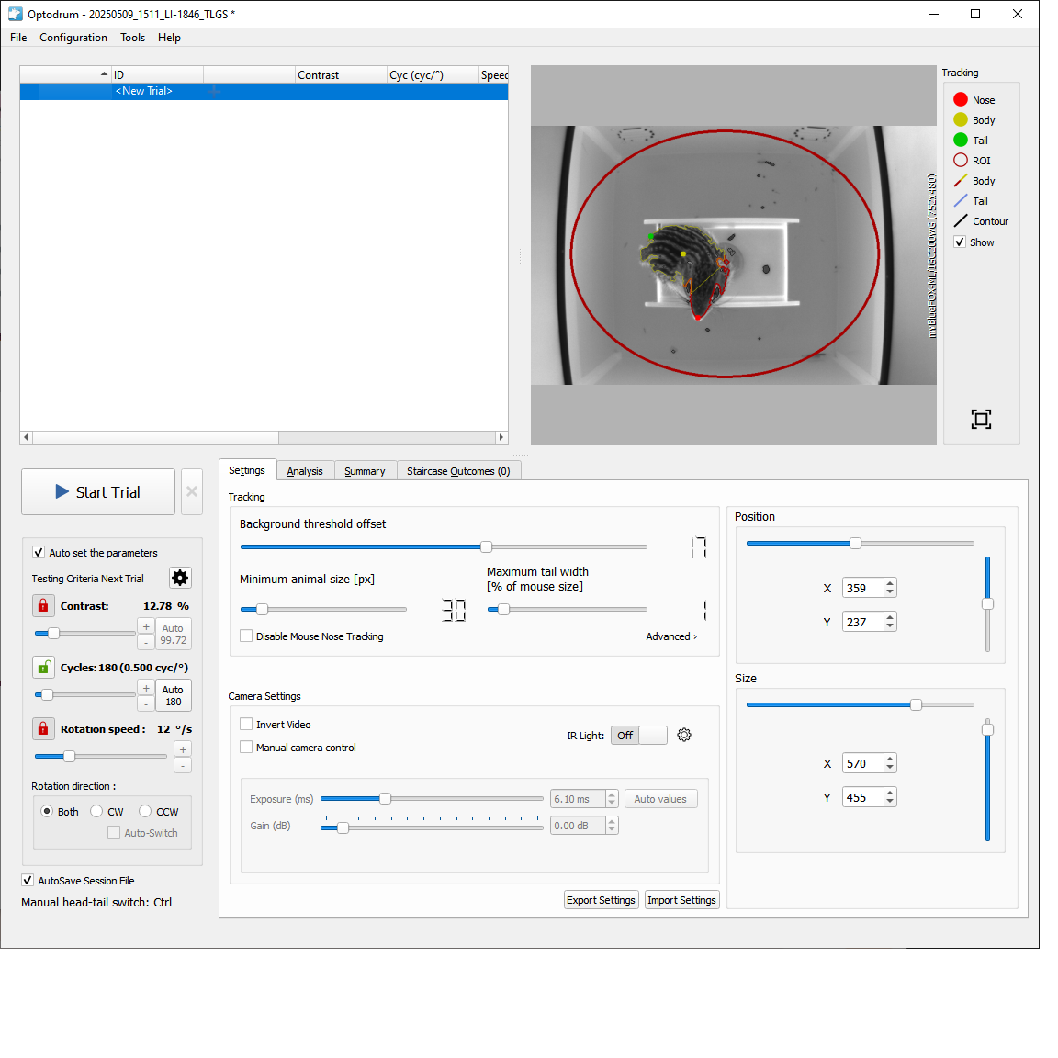Toggle Show tracking overlay checkbox
The width and height of the screenshot is (1058, 1058).
(x=960, y=242)
